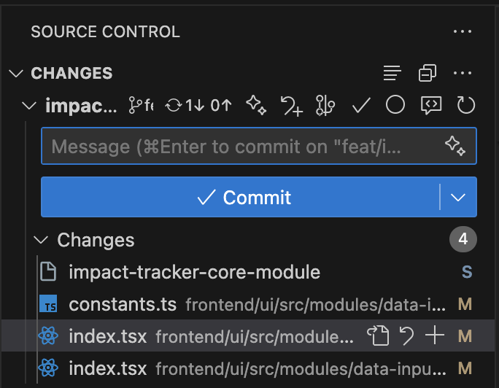This screenshot has height=388, width=499.
Task: Click the commit checkmark icon in toolbar
Action: pyautogui.click(x=361, y=106)
